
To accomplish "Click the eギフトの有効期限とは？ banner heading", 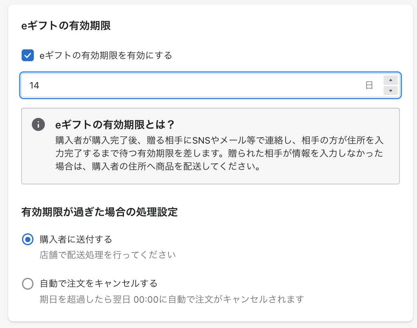I will 115,124.
